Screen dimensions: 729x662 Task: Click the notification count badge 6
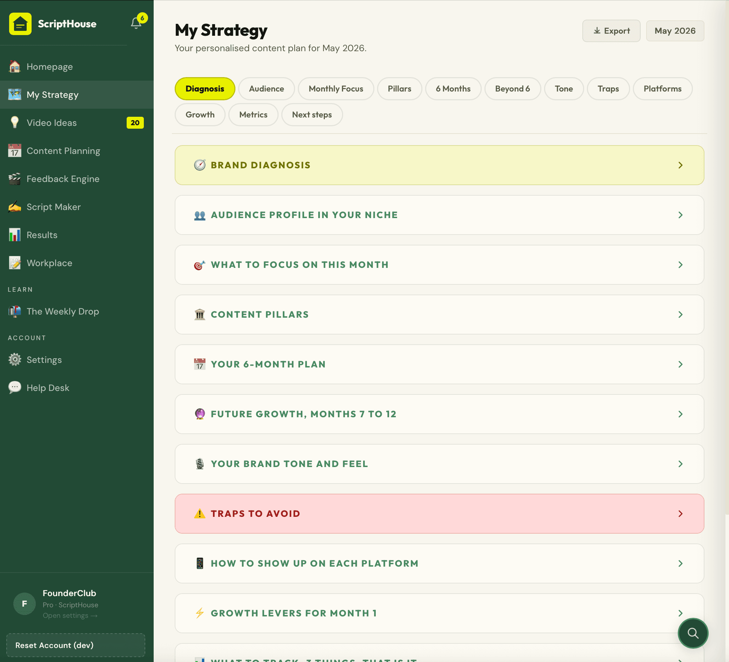click(x=142, y=18)
